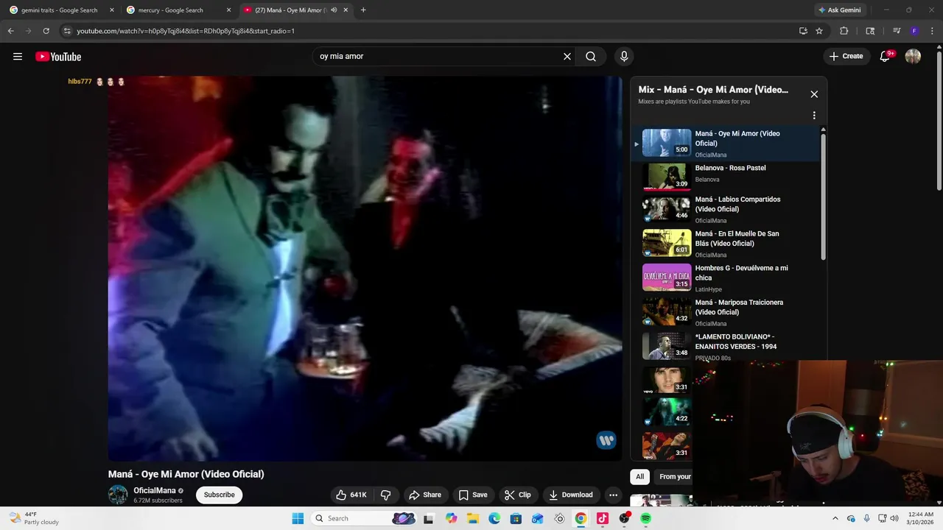This screenshot has height=530, width=943.
Task: Dislike the video with thumbs down
Action: 385,495
